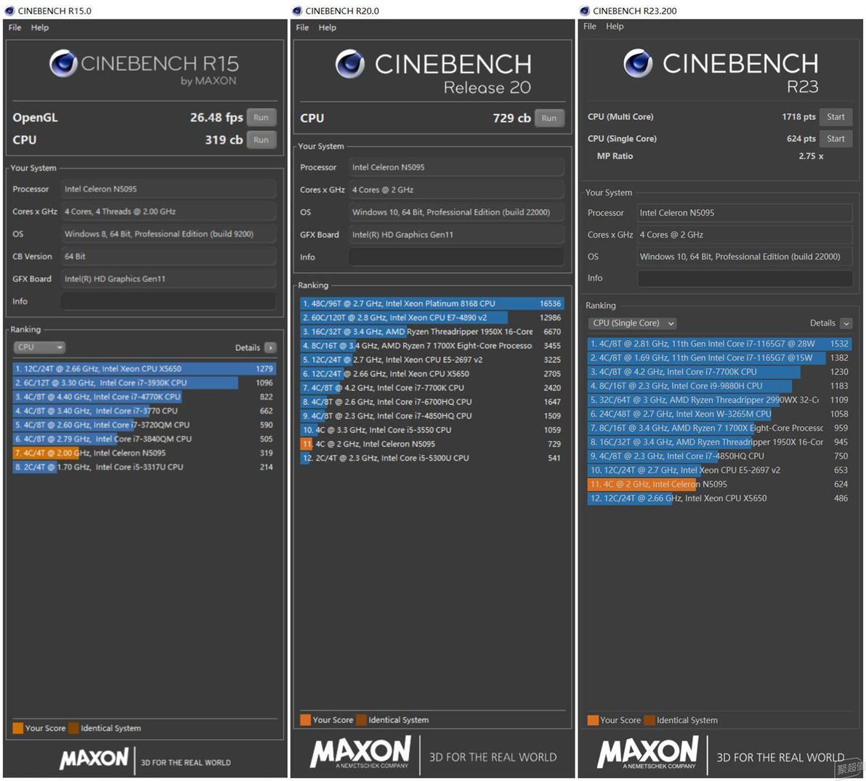The width and height of the screenshot is (866, 781).
Task: Click the Cinebench R23.200 title bar icon
Action: click(584, 10)
